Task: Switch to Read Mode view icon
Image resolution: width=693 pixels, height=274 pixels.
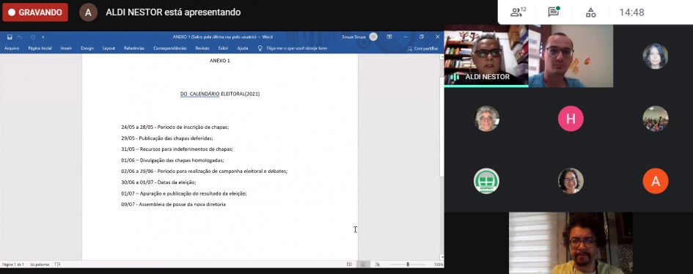Action: click(x=349, y=264)
